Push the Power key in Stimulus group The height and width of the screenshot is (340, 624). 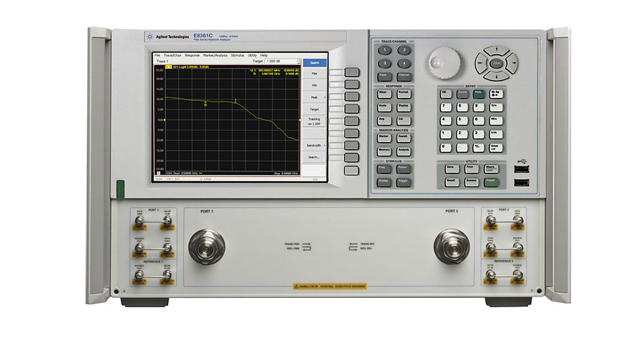(x=404, y=169)
